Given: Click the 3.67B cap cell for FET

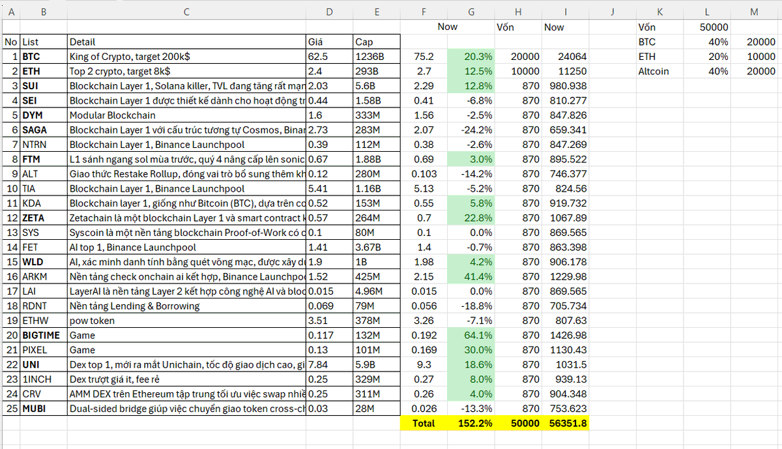Looking at the screenshot, I should pos(376,247).
